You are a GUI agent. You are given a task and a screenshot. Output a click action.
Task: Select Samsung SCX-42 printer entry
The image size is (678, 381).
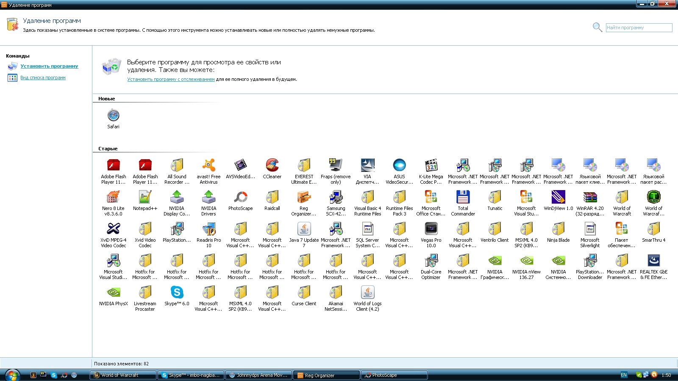336,197
